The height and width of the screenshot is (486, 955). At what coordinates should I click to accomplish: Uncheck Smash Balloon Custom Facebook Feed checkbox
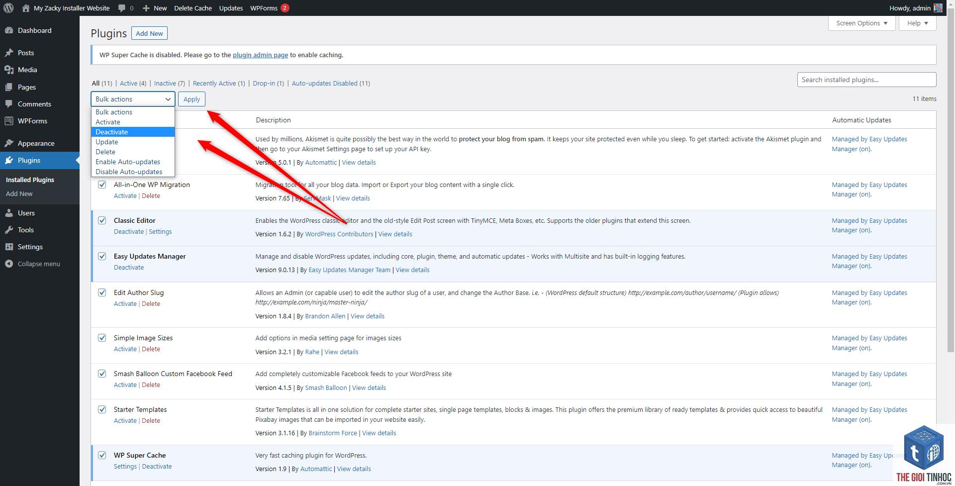click(x=102, y=374)
